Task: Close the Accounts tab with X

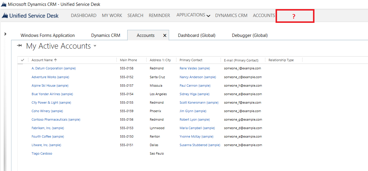Action: [165, 35]
